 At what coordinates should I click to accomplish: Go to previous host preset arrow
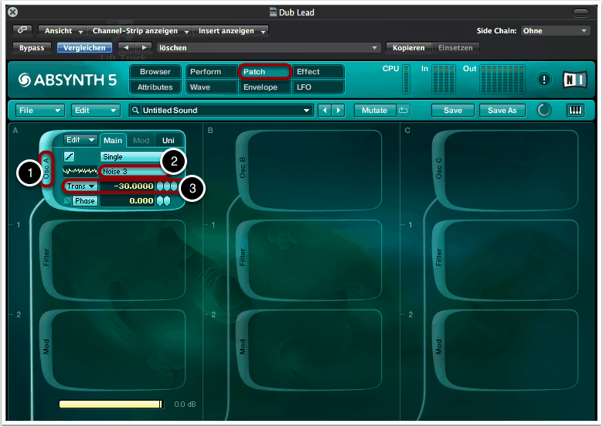[124, 47]
